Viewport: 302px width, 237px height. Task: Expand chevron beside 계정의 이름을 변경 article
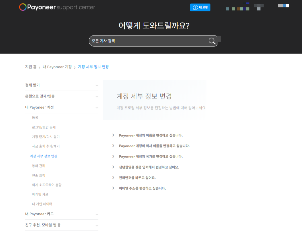(113, 135)
